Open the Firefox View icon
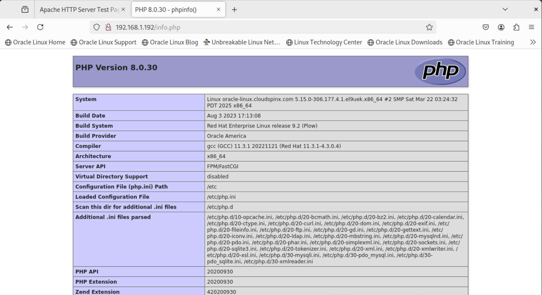The width and height of the screenshot is (542, 295). [25, 9]
